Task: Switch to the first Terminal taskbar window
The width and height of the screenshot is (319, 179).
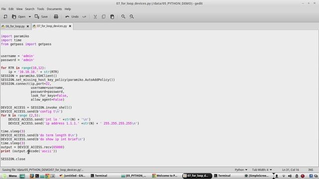Action: 99,176
